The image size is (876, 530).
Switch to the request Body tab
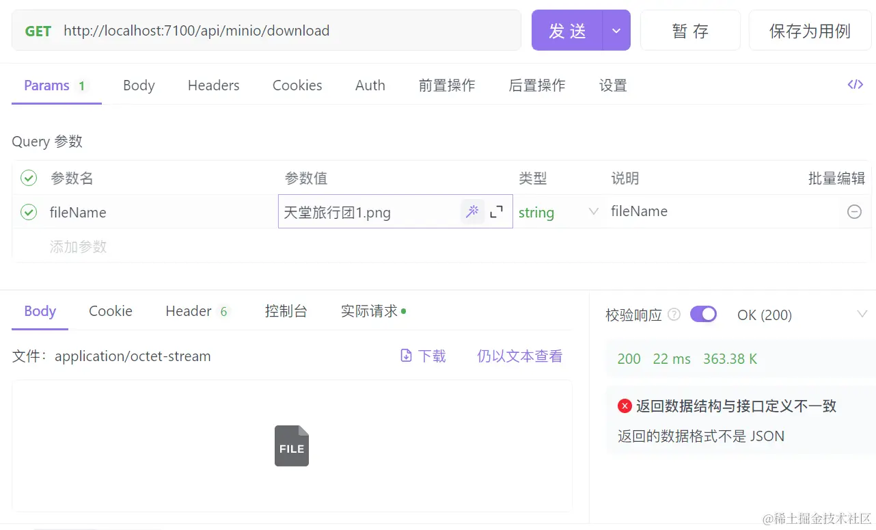click(x=139, y=85)
